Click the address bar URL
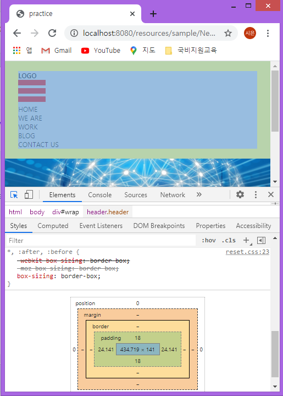The width and height of the screenshot is (283, 396). click(x=149, y=33)
